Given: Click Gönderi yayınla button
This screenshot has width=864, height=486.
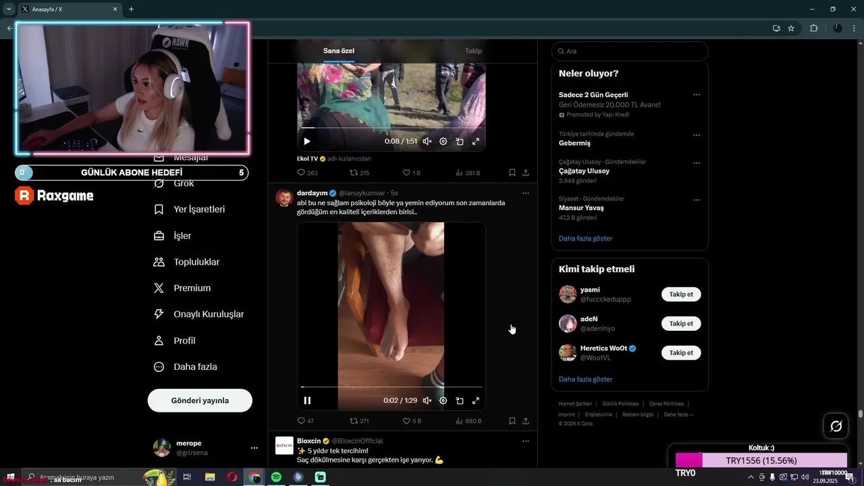Looking at the screenshot, I should pos(200,400).
